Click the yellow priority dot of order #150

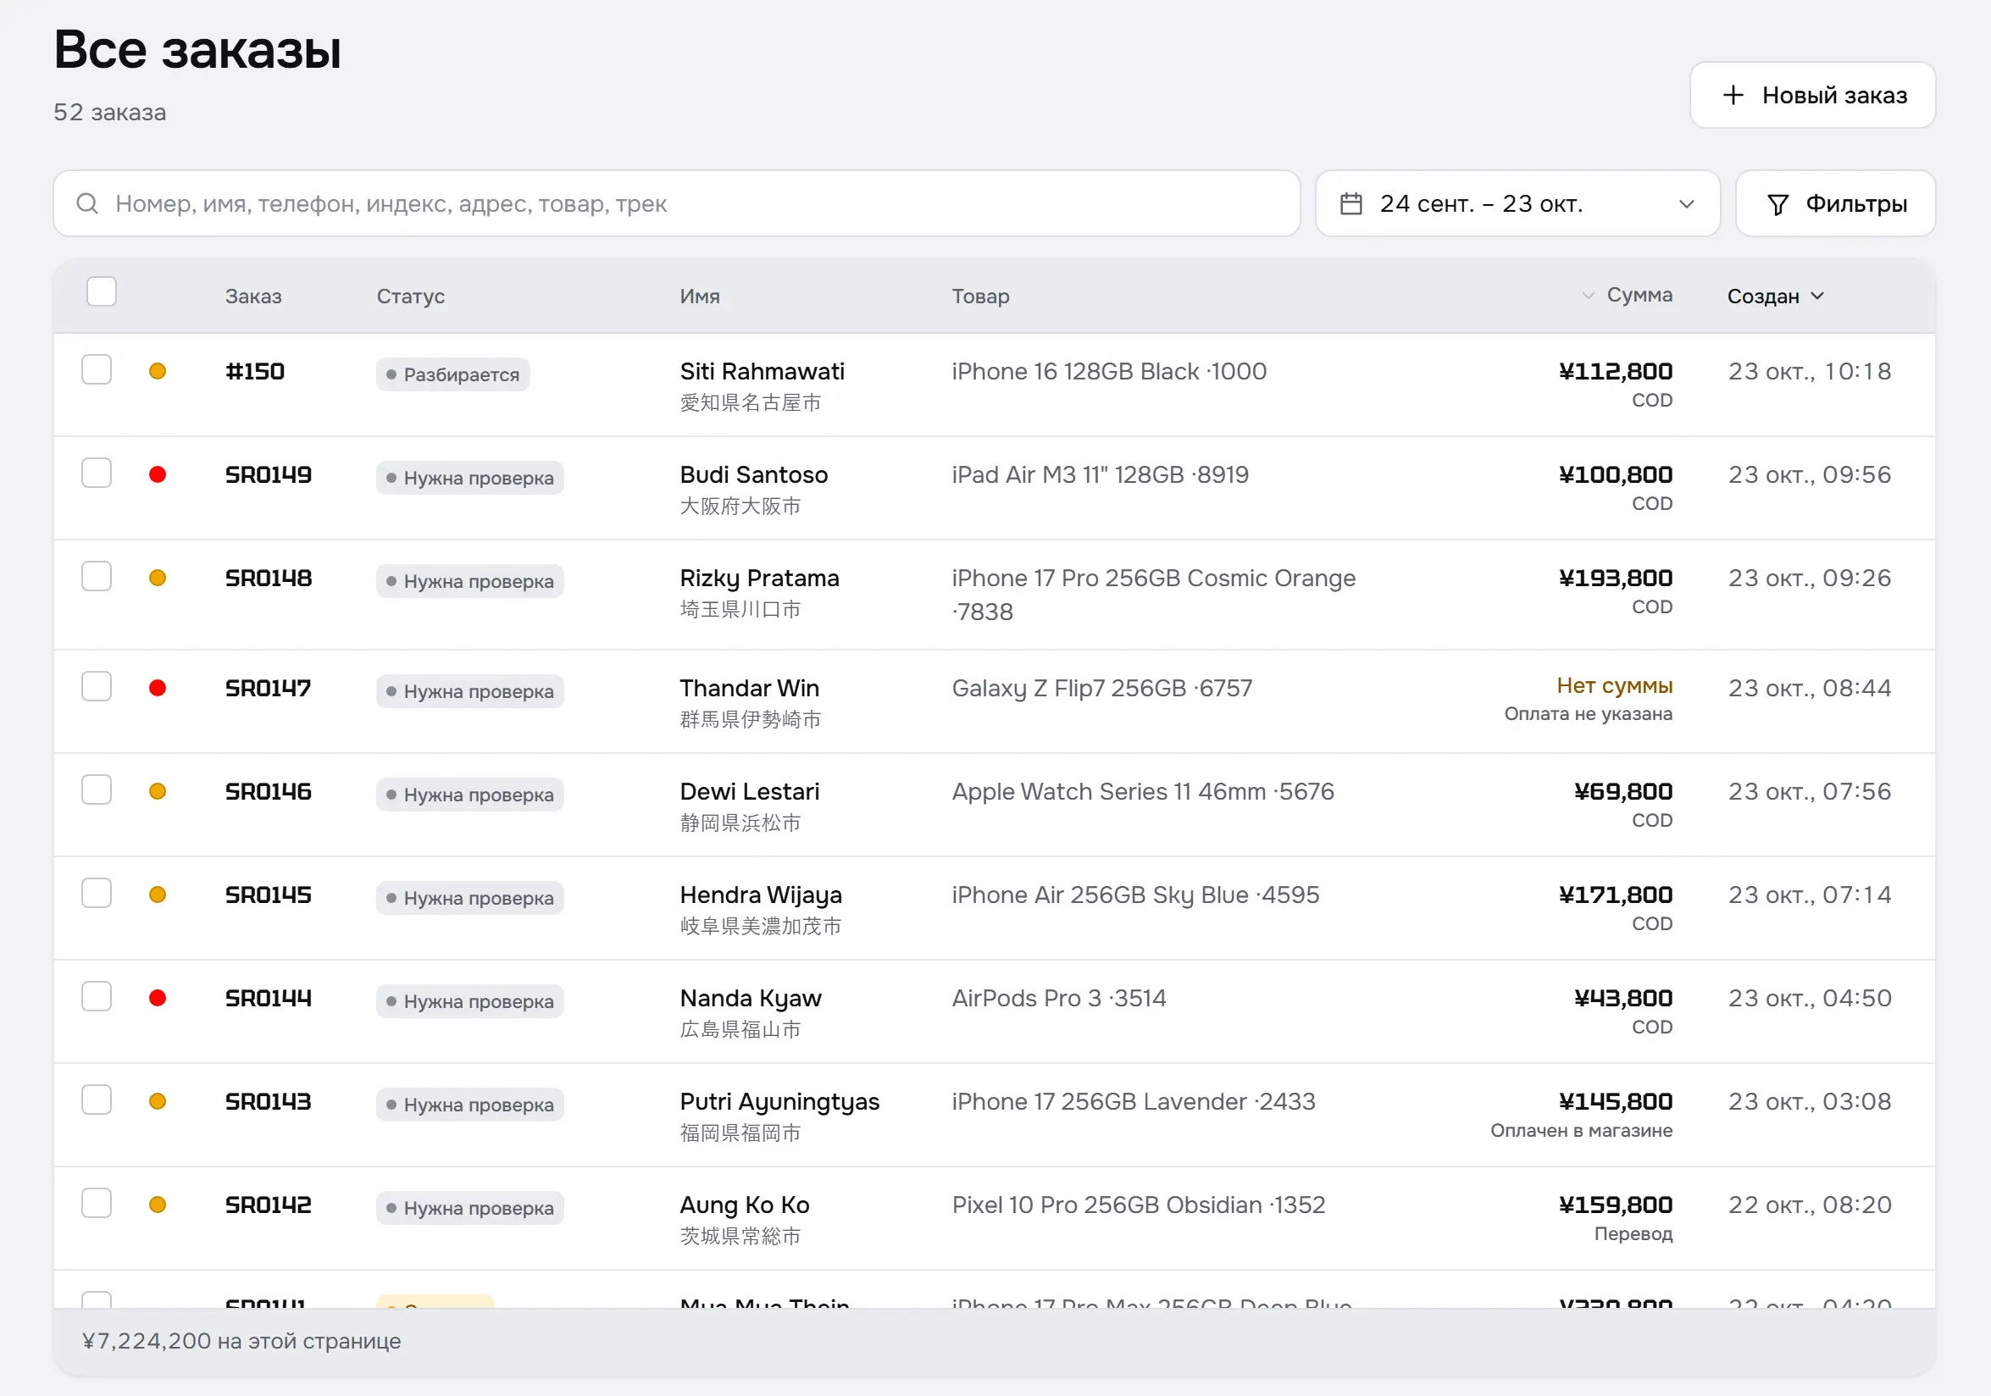pos(158,371)
